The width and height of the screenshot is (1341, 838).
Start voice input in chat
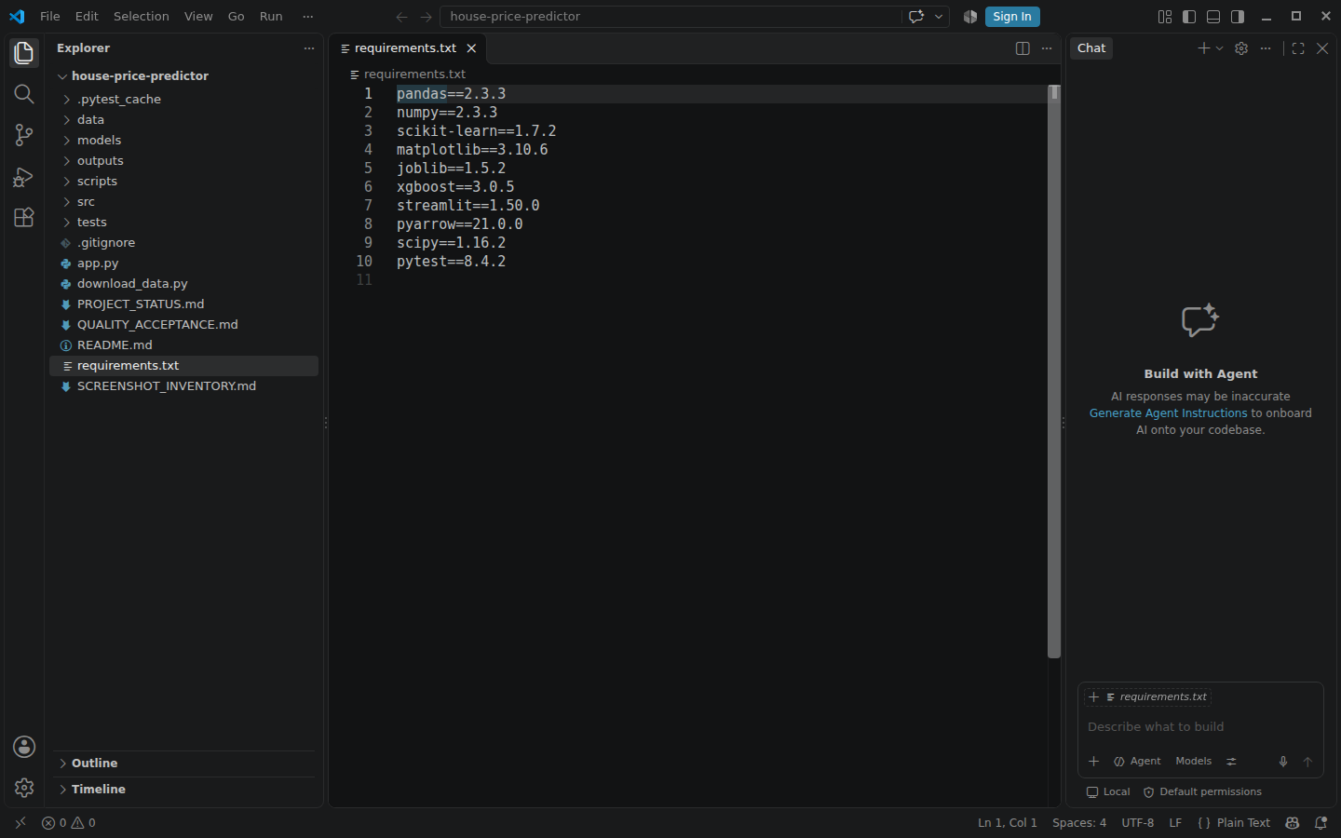click(x=1283, y=762)
